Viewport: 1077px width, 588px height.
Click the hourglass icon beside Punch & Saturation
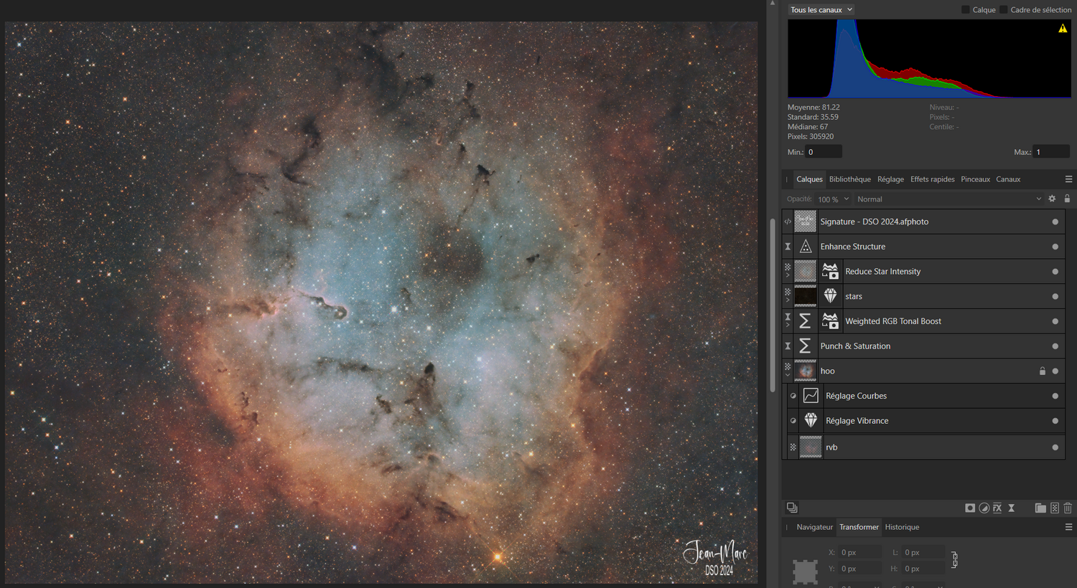coord(788,346)
